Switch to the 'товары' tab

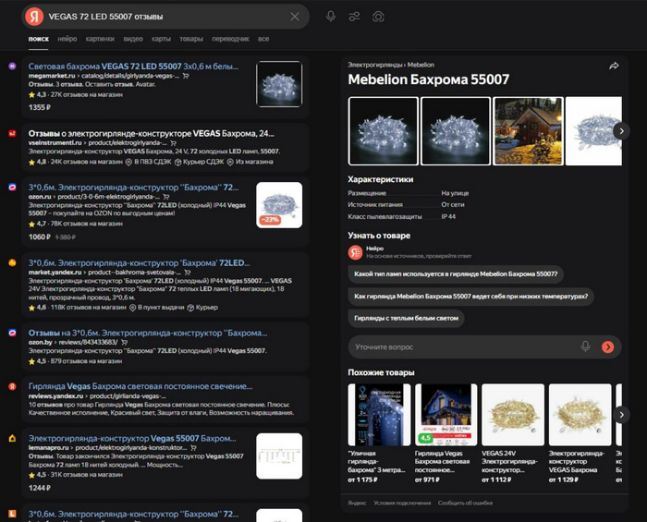190,40
